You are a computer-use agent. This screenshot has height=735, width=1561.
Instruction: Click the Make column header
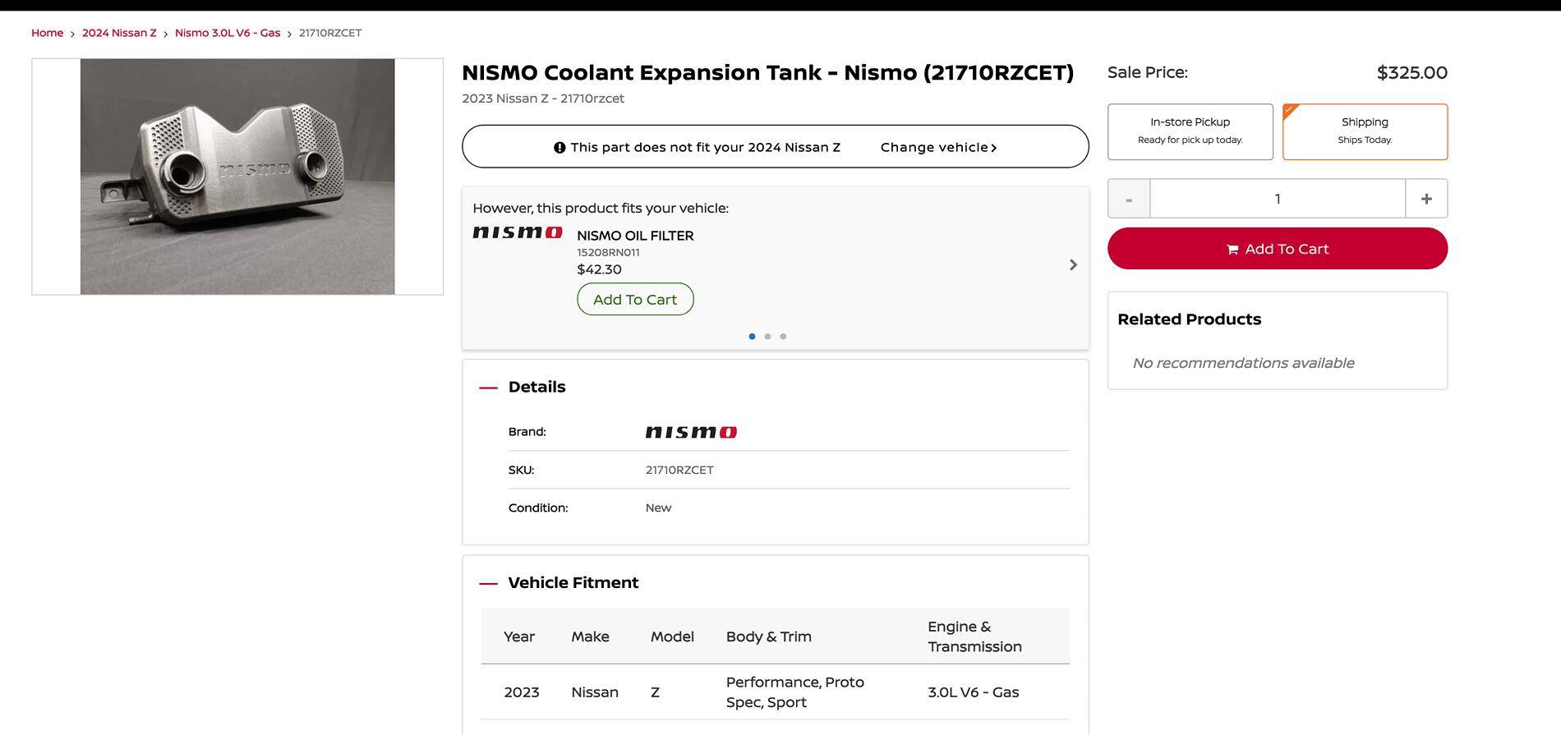point(590,636)
